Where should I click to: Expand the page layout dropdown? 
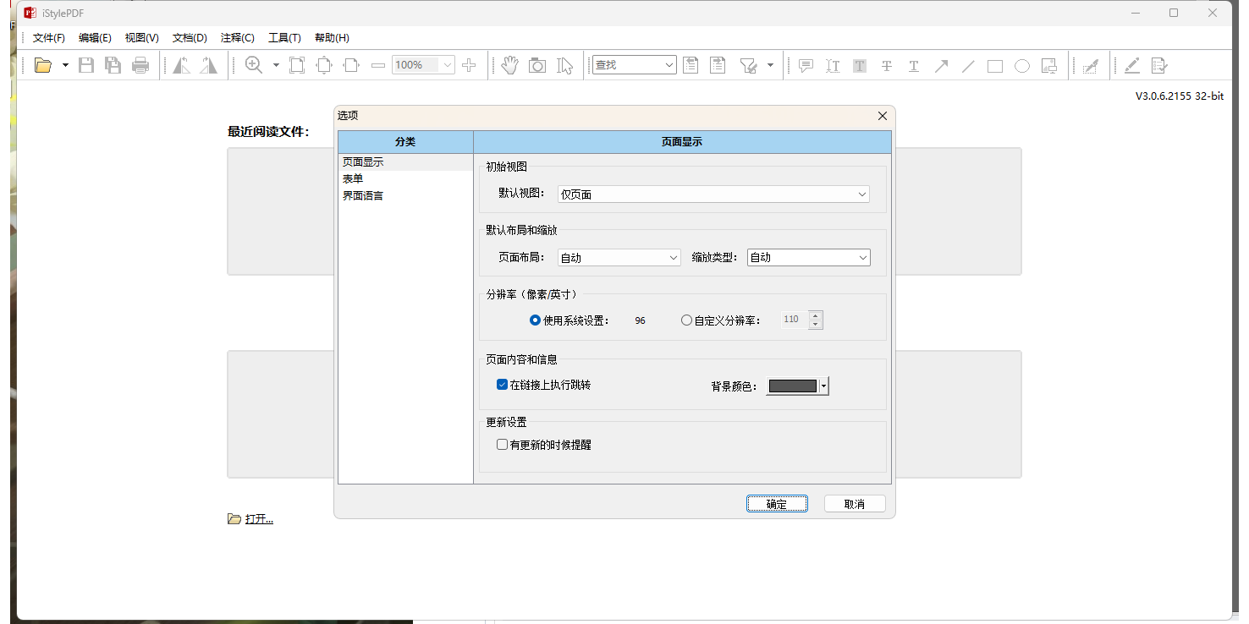[619, 258]
